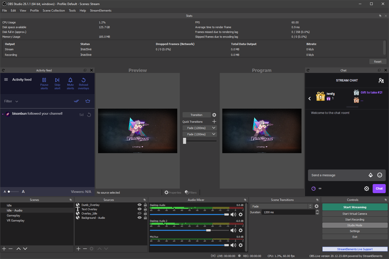Increase transition duration with up stepper
Viewport: 389px width, 259px height.
pyautogui.click(x=317, y=211)
